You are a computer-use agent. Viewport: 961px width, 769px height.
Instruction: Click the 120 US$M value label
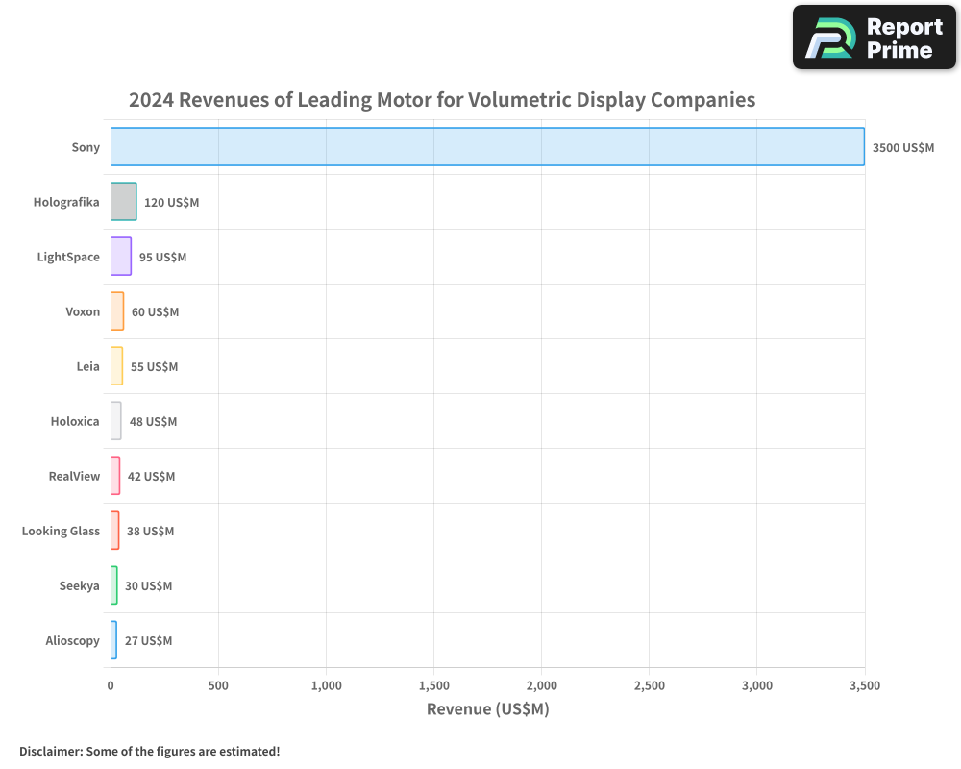[x=171, y=202]
